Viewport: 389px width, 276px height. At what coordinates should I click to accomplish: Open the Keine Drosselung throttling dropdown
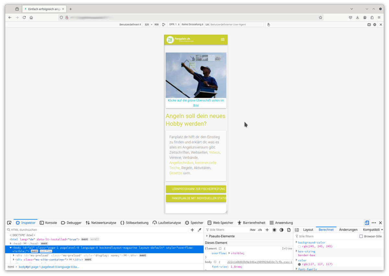(193, 25)
